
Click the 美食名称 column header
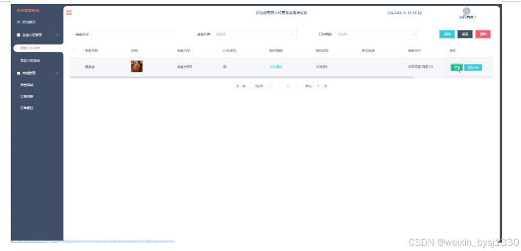coord(91,51)
